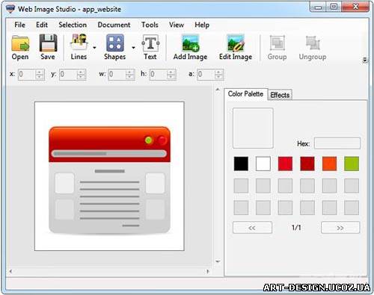Click the Save floppy disk icon
Image resolution: width=374 pixels, height=295 pixels.
[48, 43]
